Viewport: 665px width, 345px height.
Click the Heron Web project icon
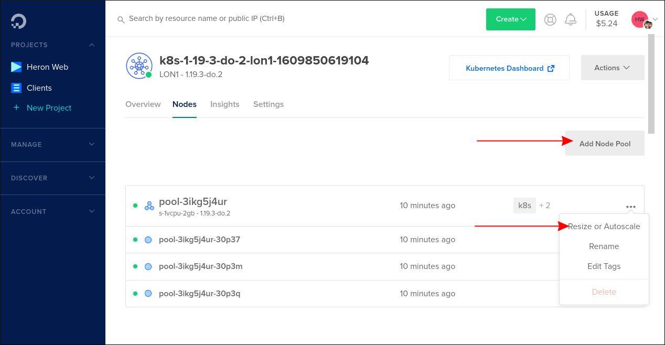(17, 67)
